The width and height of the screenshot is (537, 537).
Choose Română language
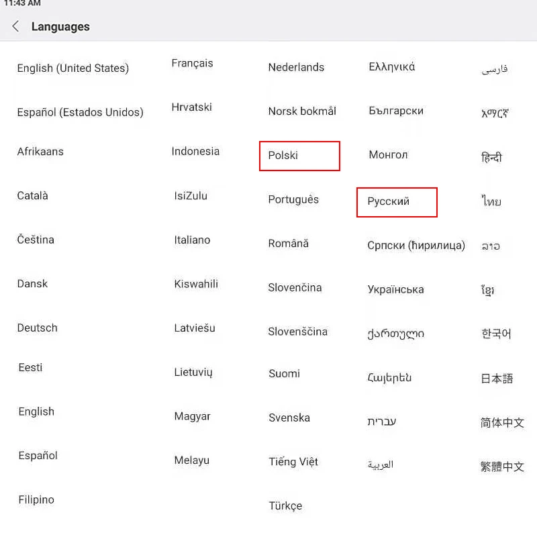tap(289, 243)
